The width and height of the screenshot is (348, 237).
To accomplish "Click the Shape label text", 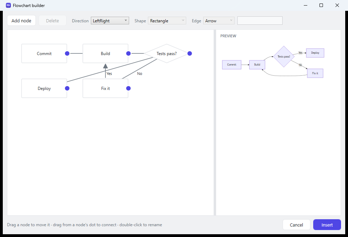I will click(x=140, y=21).
